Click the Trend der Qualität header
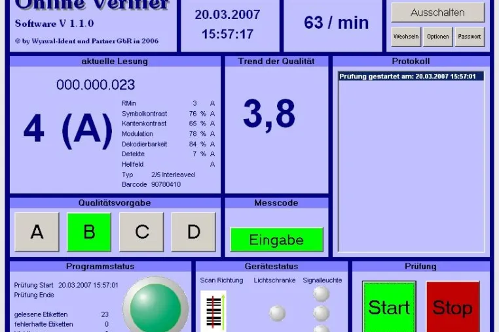 click(x=276, y=61)
